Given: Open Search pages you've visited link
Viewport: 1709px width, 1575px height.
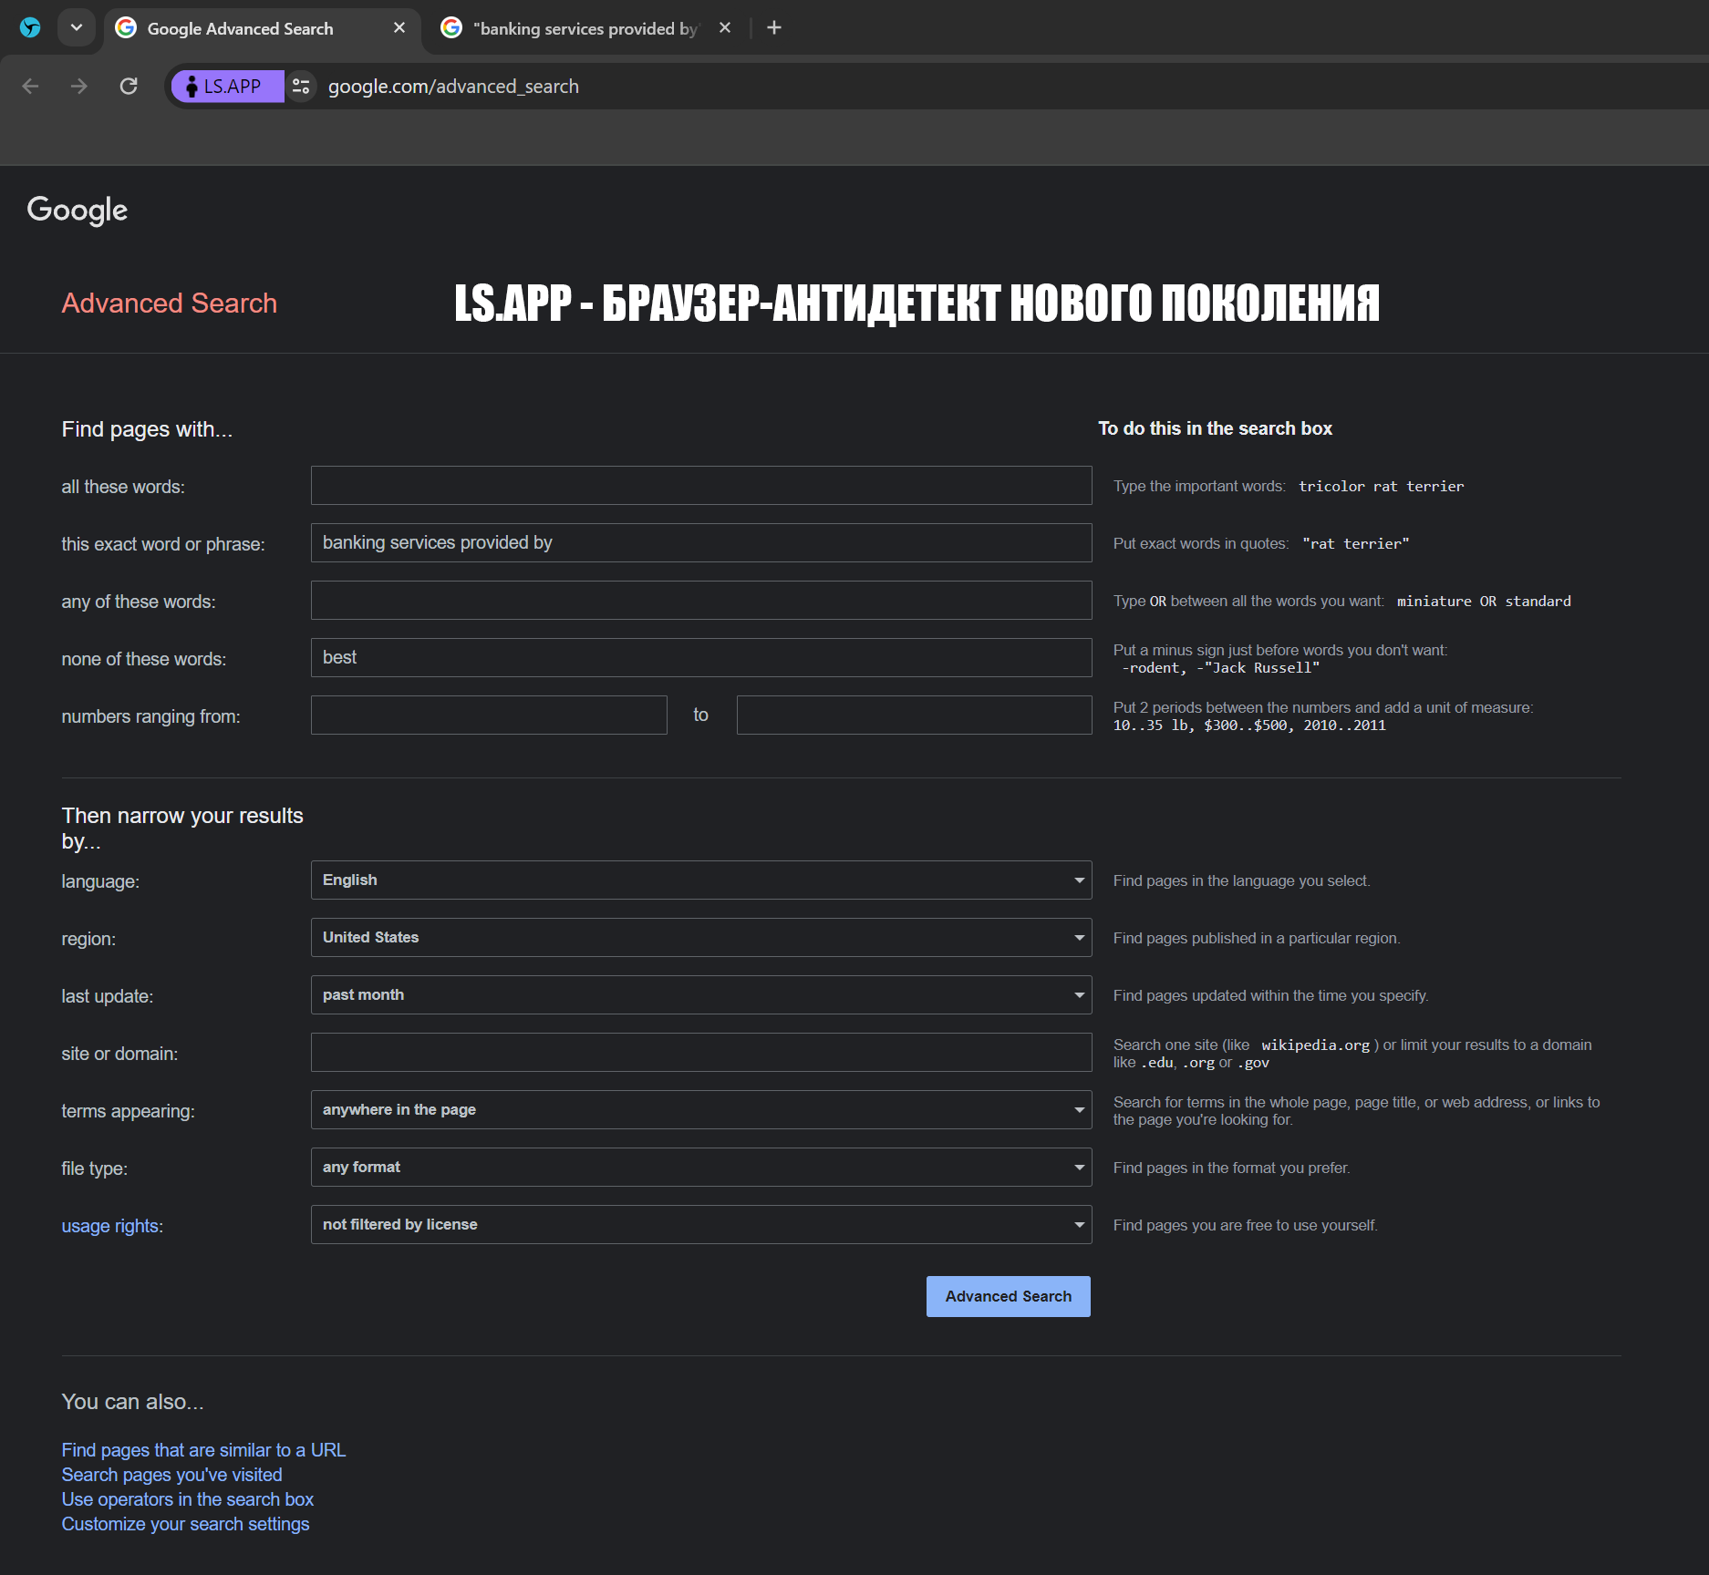Looking at the screenshot, I should click(171, 1475).
